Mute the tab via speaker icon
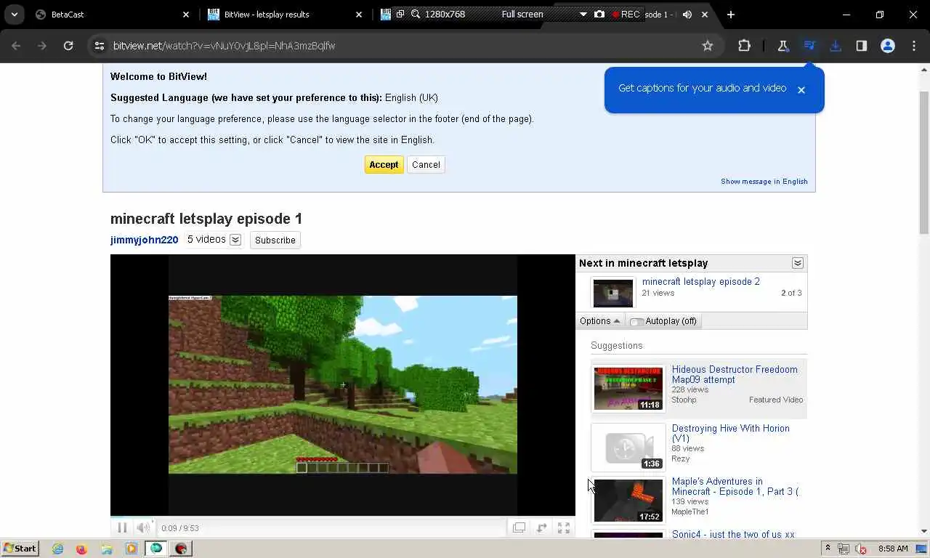930x558 pixels. tap(687, 15)
